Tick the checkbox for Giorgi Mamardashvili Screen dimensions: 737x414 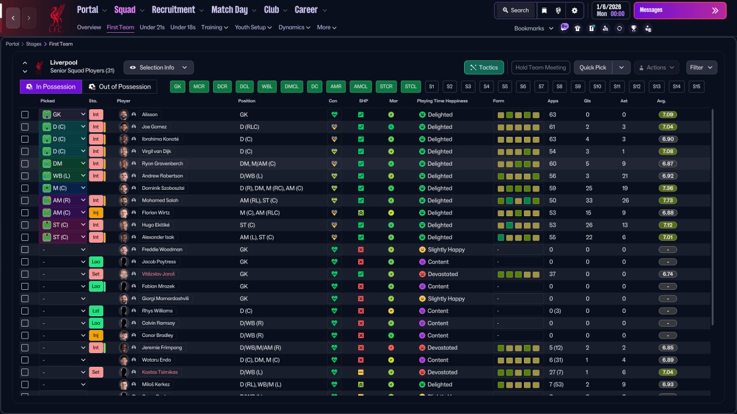pos(25,299)
